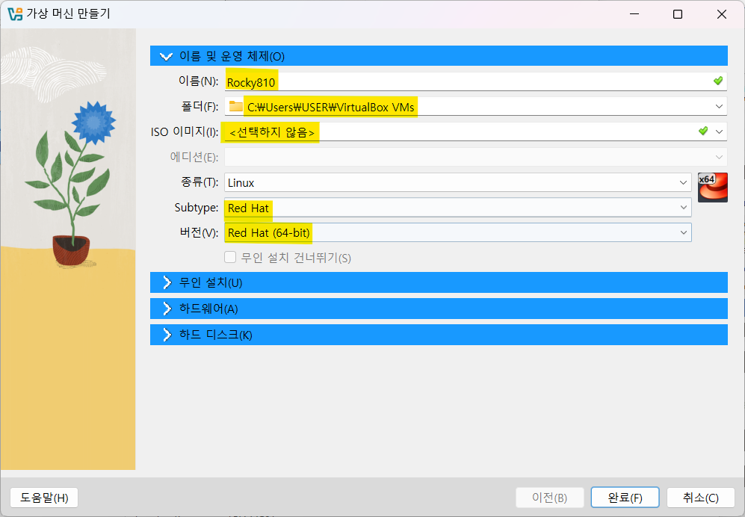Image resolution: width=745 pixels, height=517 pixels.
Task: Click the 이름(N): label
Action: [198, 81]
